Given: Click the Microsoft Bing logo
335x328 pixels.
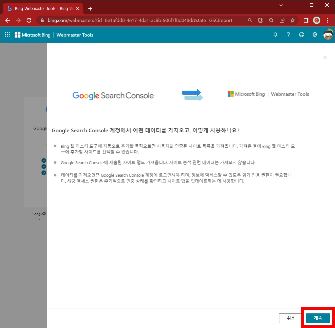Looking at the screenshot, I should tap(32, 35).
